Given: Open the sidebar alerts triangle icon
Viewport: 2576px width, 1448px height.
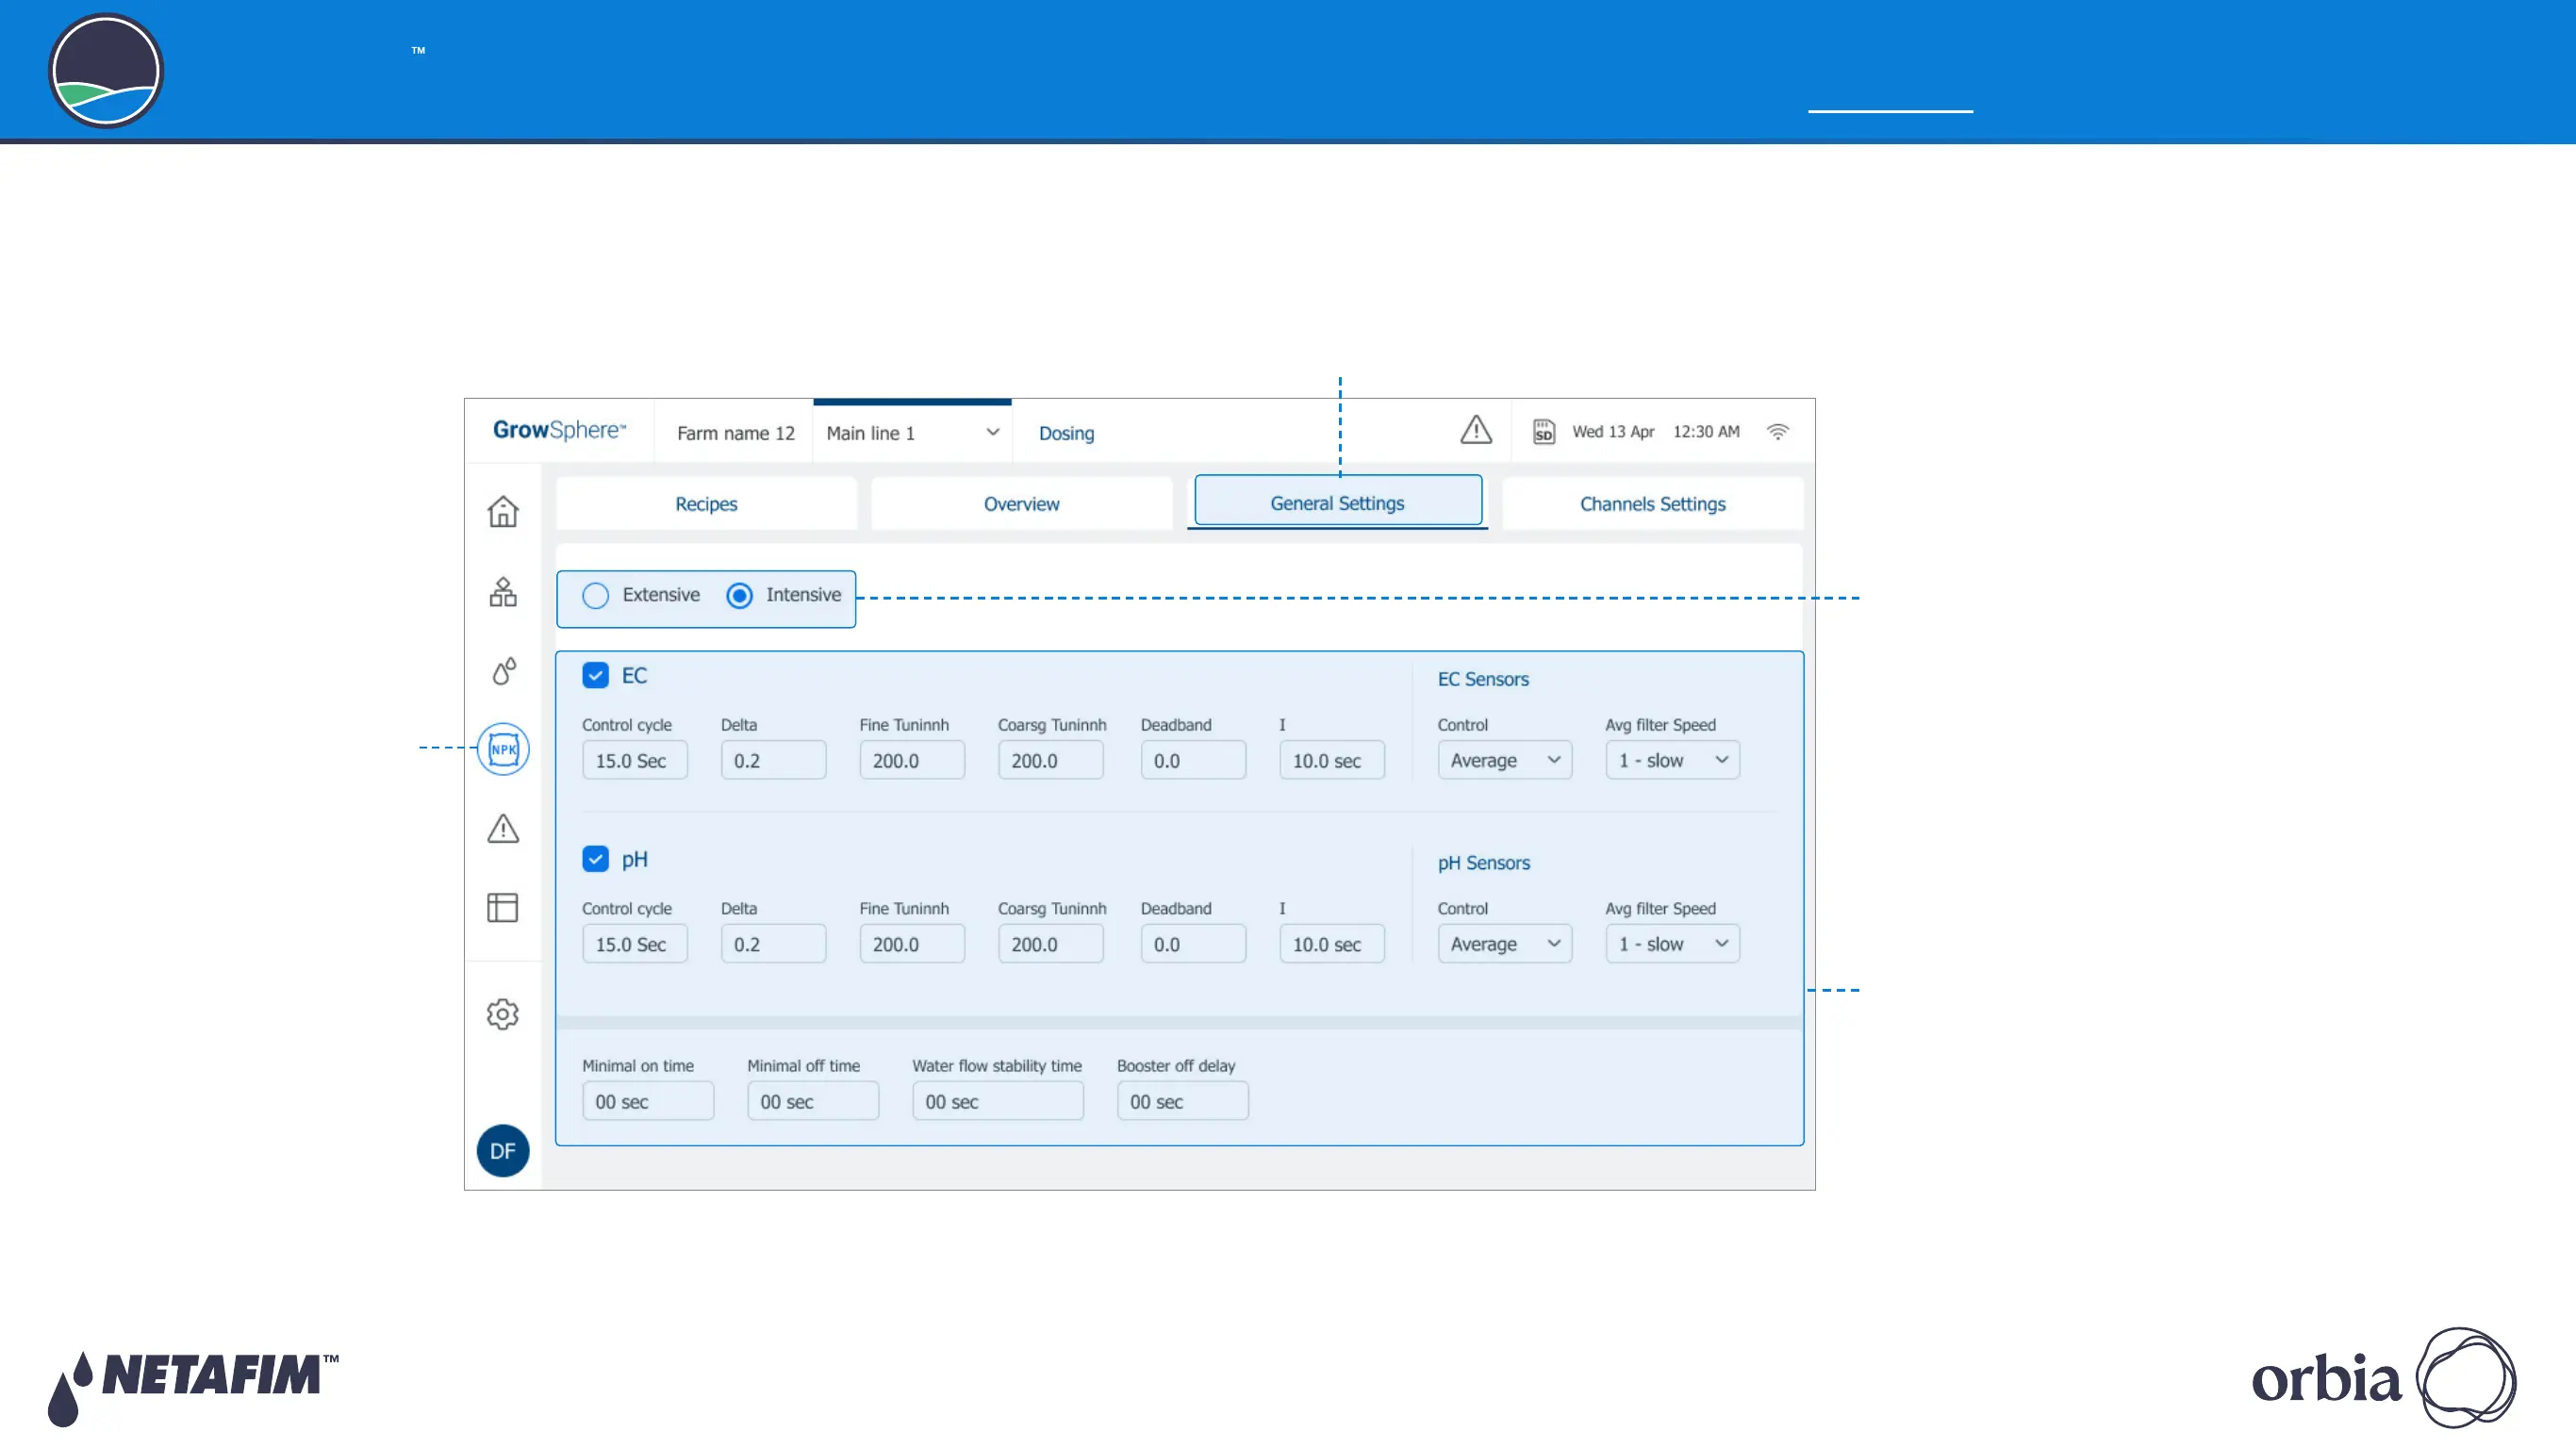Looking at the screenshot, I should click(503, 828).
